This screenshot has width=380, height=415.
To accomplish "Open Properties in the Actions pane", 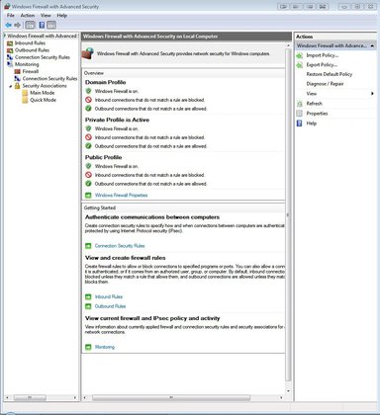I will (317, 114).
